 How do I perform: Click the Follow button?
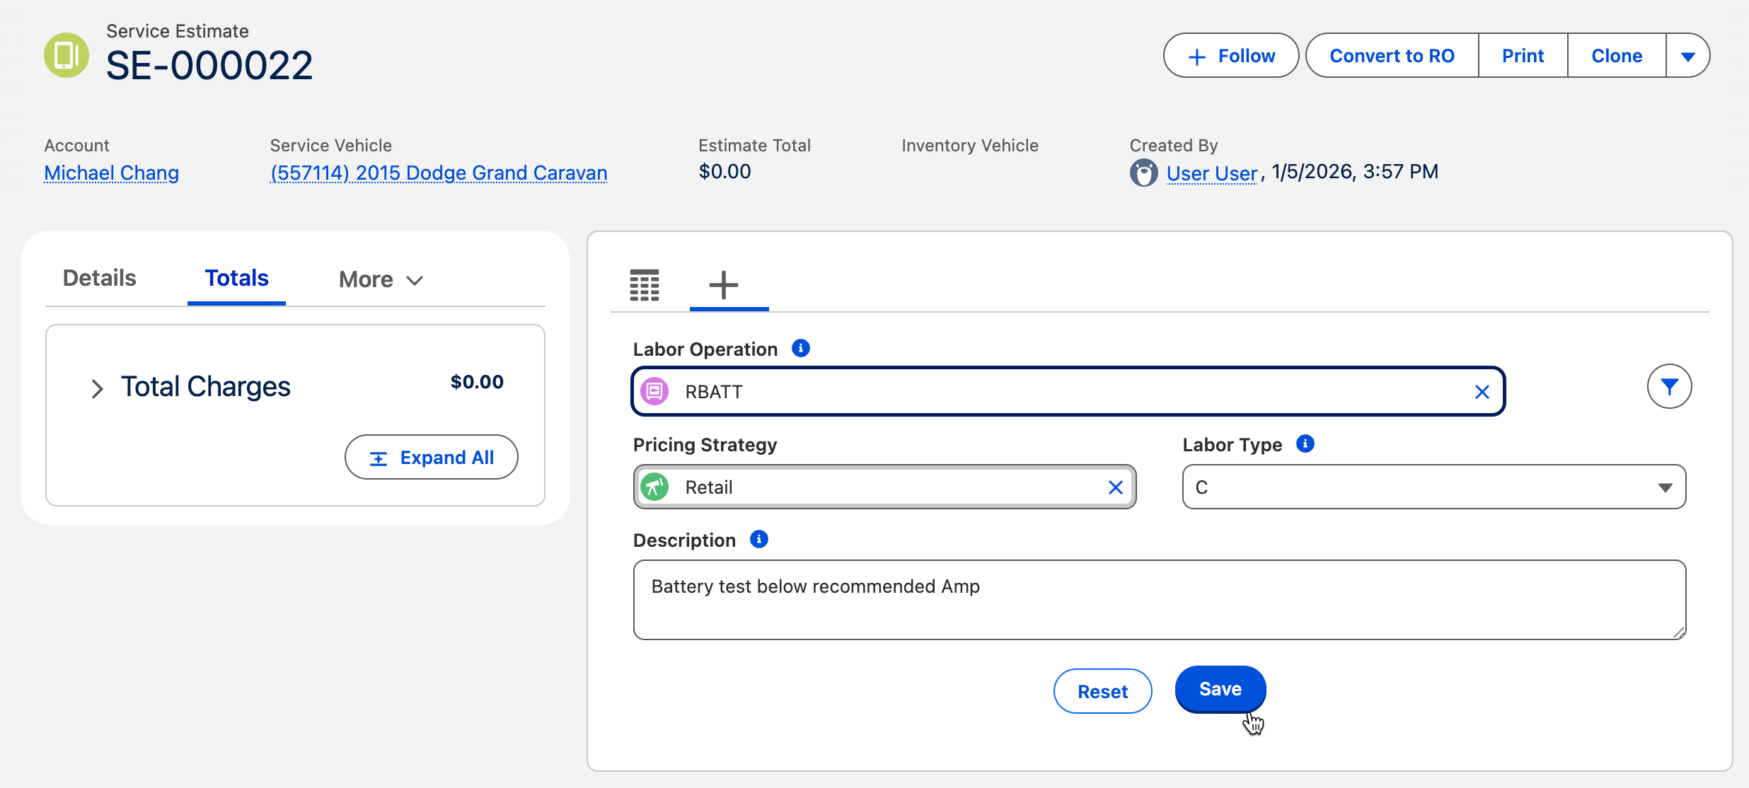[x=1231, y=56]
